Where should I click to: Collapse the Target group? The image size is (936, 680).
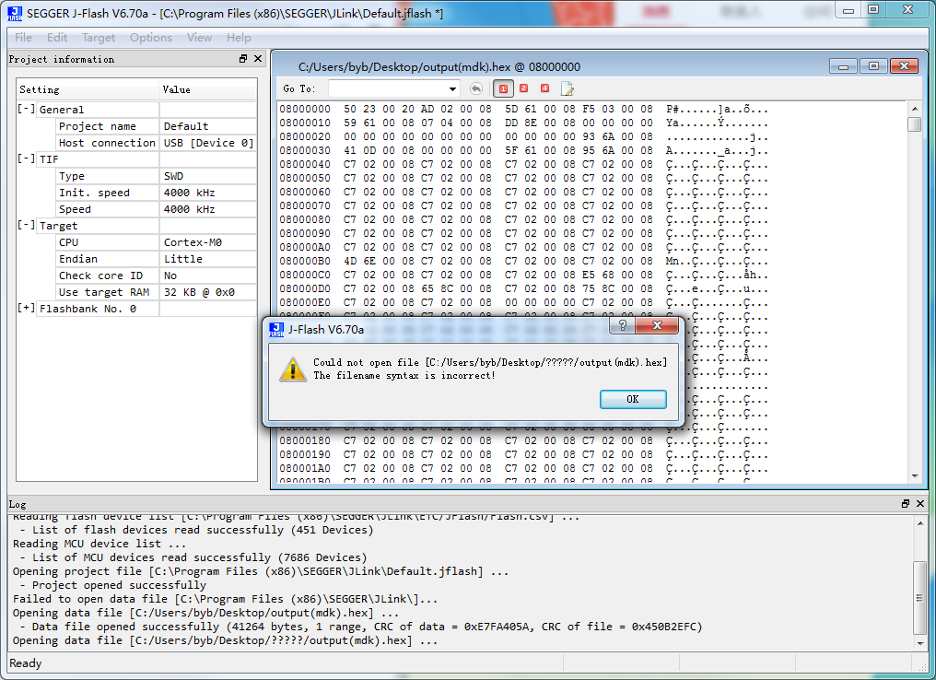click(x=26, y=225)
